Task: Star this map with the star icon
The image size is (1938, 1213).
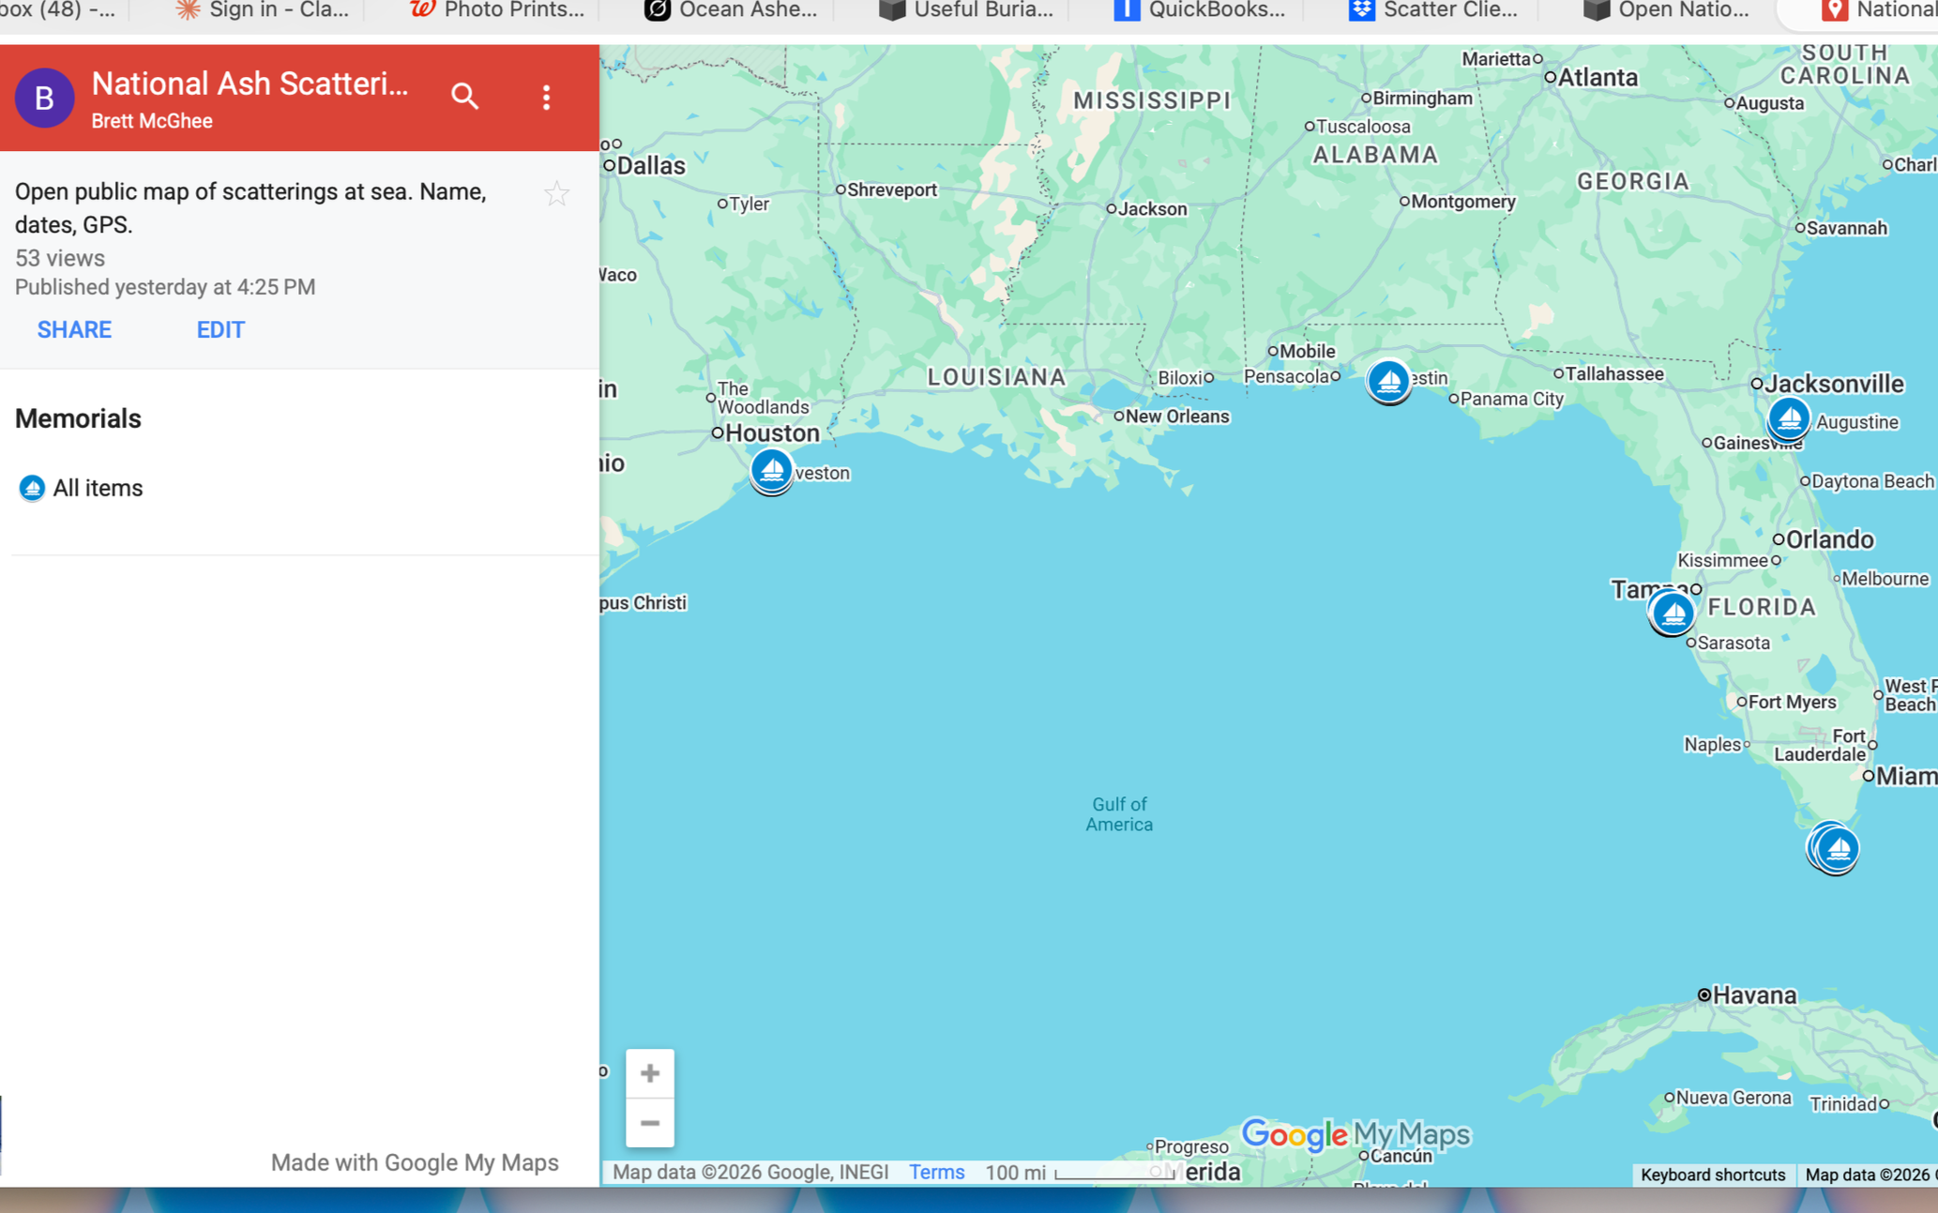Action: pos(556,194)
